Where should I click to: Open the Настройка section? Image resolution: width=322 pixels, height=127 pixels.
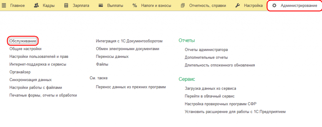[253, 6]
